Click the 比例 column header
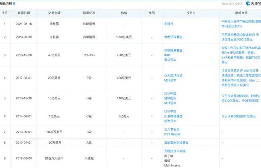 pyautogui.click(x=151, y=13)
